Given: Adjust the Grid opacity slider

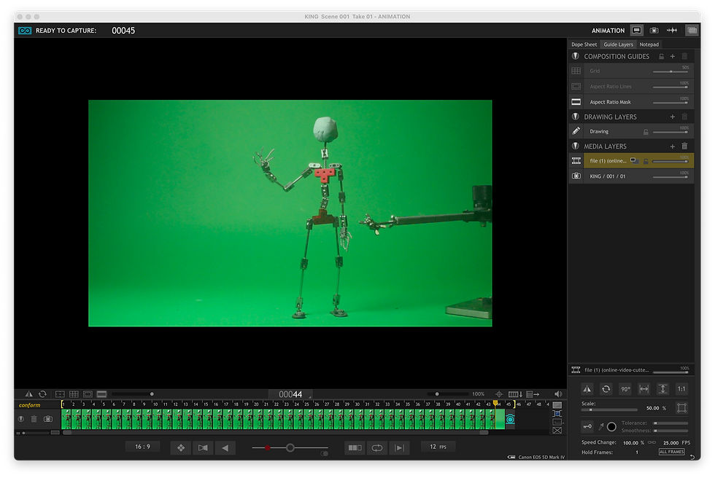Looking at the screenshot, I should tap(670, 72).
